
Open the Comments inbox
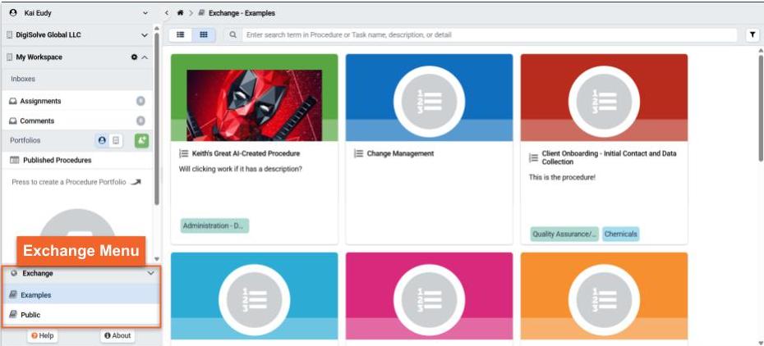pyautogui.click(x=77, y=121)
